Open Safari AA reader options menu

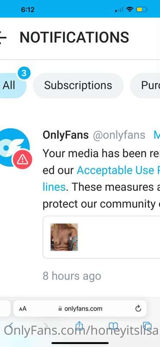click(x=23, y=309)
